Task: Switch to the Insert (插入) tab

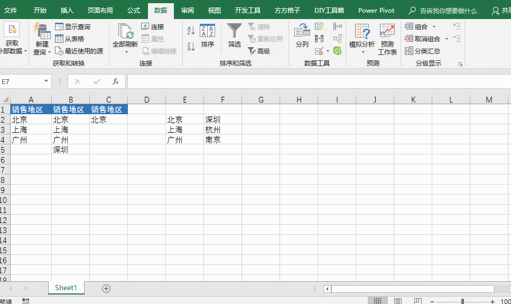Action: [67, 11]
